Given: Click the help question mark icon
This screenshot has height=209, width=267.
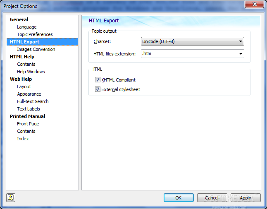Looking at the screenshot, I should (11, 197).
